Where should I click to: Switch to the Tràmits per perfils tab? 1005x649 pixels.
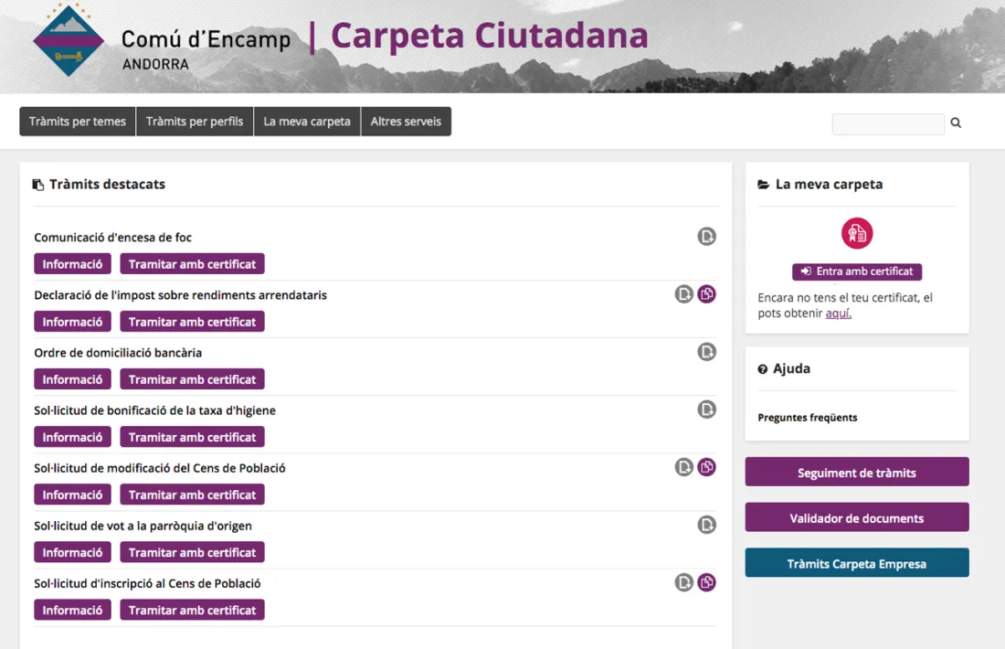[195, 121]
